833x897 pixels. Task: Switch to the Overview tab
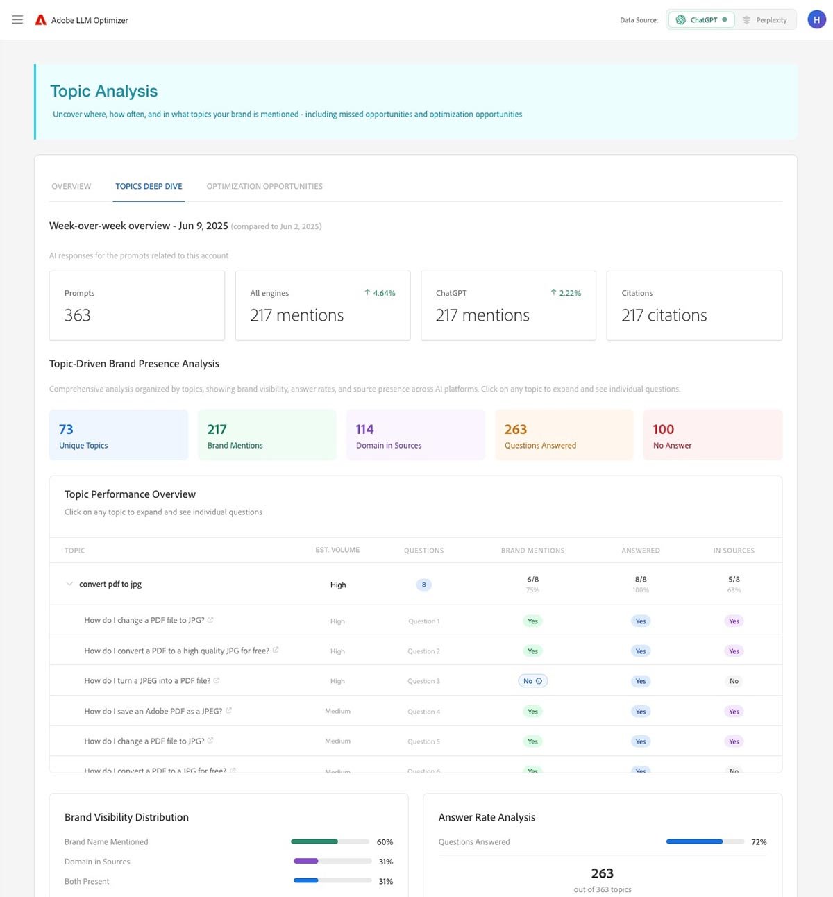click(x=71, y=186)
